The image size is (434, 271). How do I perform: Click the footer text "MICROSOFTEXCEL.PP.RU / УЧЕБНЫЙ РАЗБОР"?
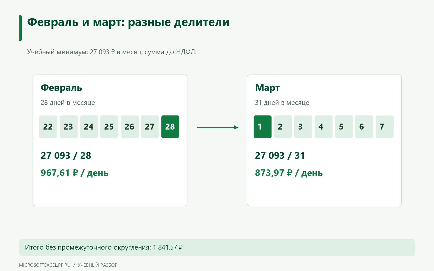[68, 265]
